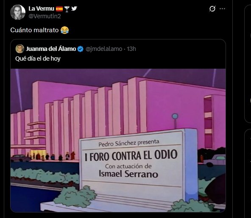Click the lower right sidebar panel edge

pyautogui.click(x=248, y=173)
